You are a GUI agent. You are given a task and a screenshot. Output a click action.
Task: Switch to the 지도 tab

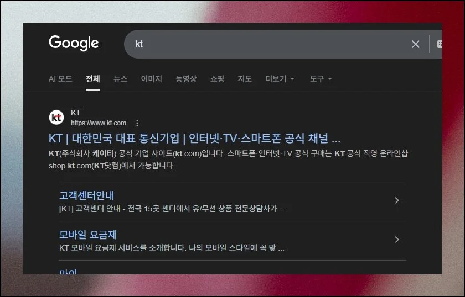pyautogui.click(x=245, y=79)
